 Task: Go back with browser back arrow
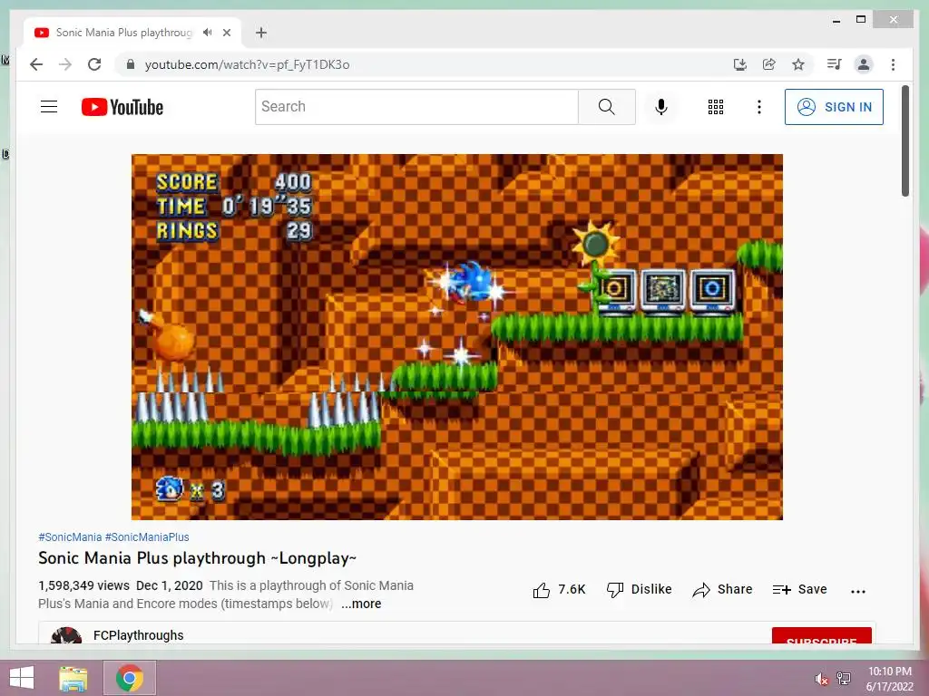[x=36, y=64]
